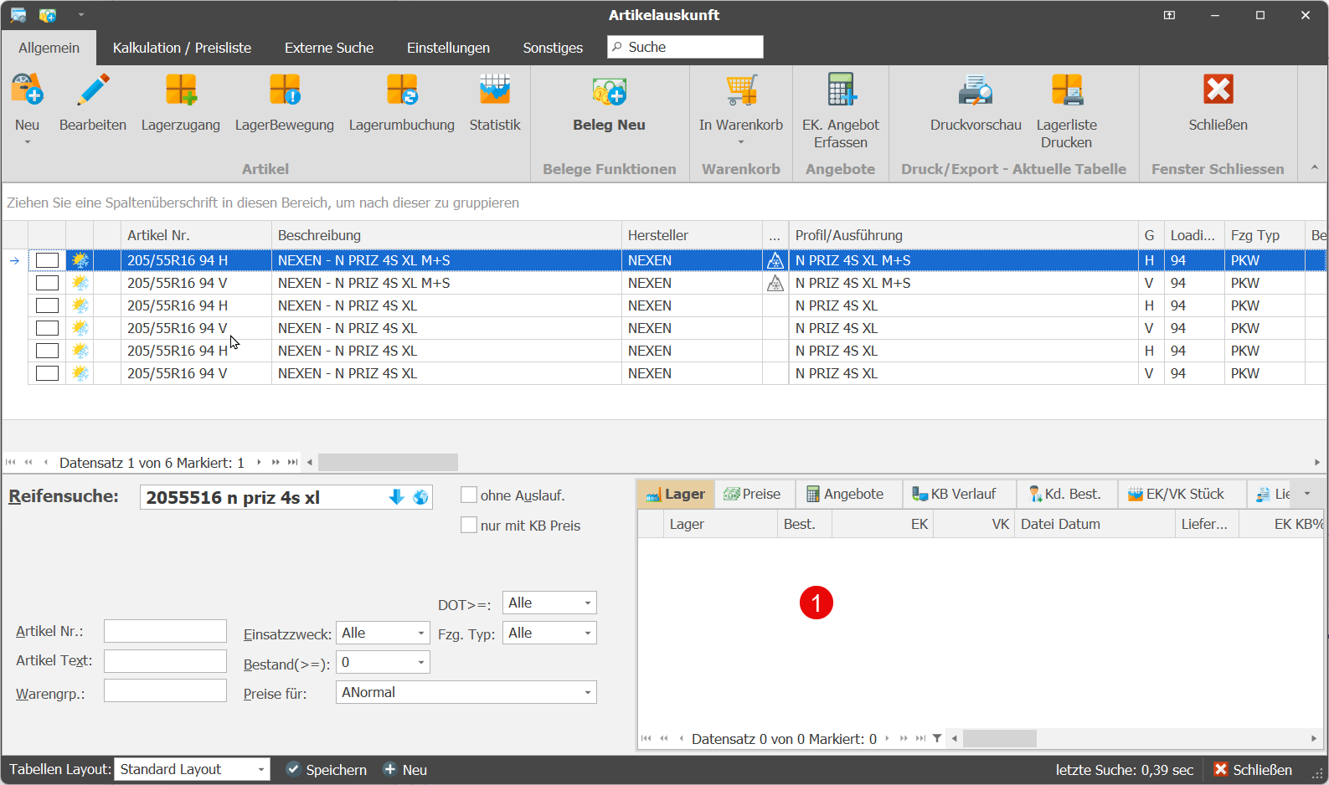Tick the 'nur mit KB Preis' checkbox

tap(469, 526)
